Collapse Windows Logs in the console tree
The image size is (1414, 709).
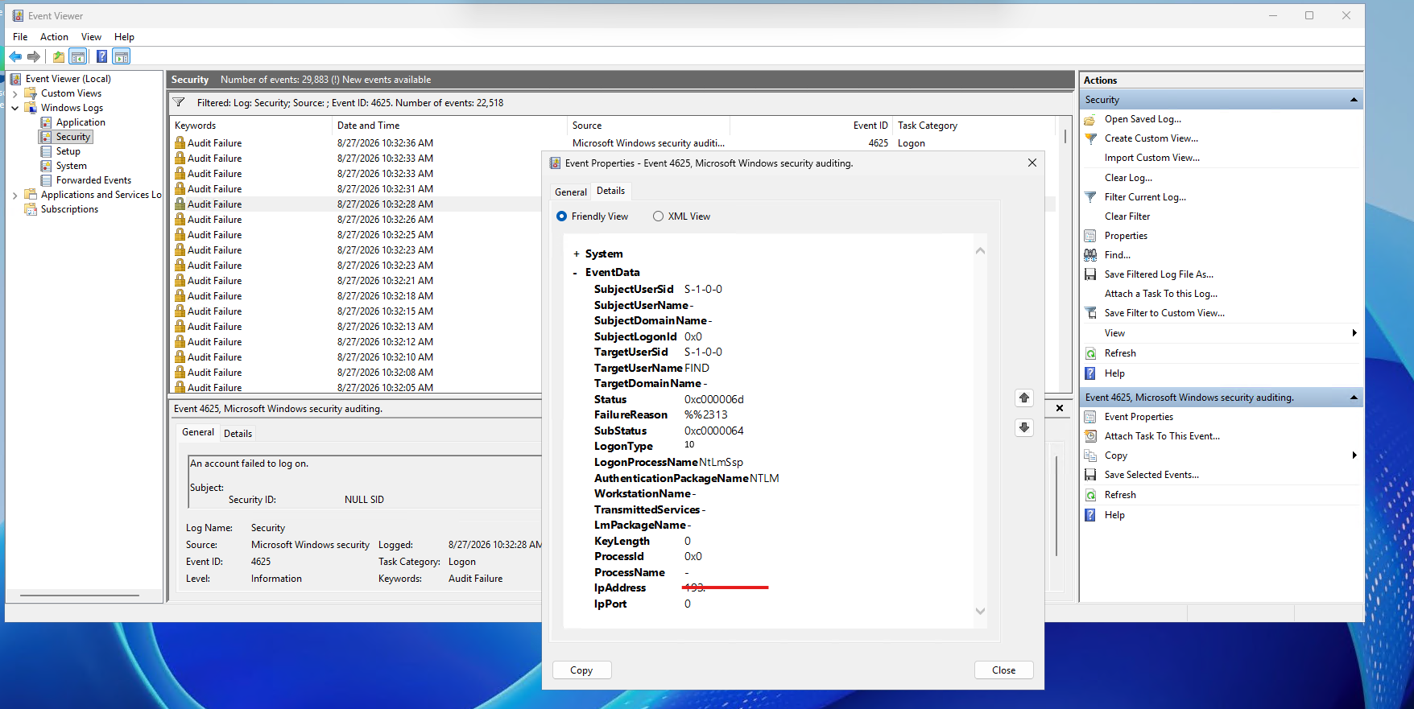[14, 108]
